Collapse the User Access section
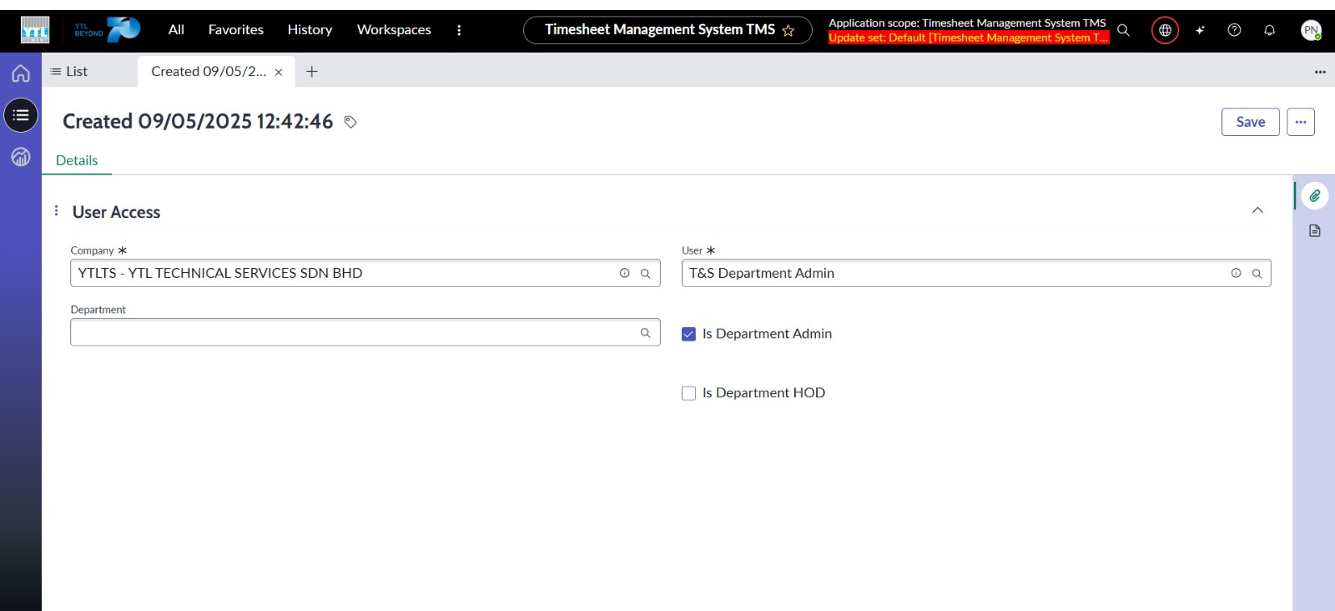 coord(1257,210)
